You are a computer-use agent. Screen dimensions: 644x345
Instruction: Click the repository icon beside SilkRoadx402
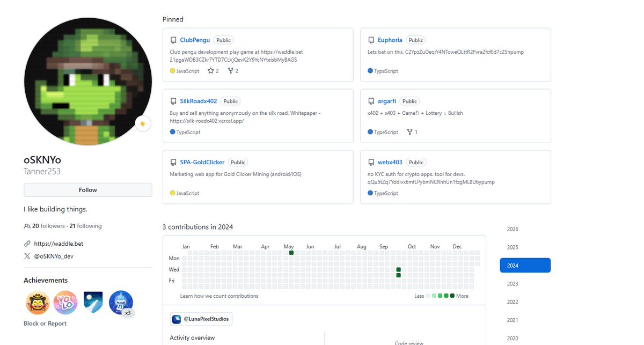pos(173,101)
